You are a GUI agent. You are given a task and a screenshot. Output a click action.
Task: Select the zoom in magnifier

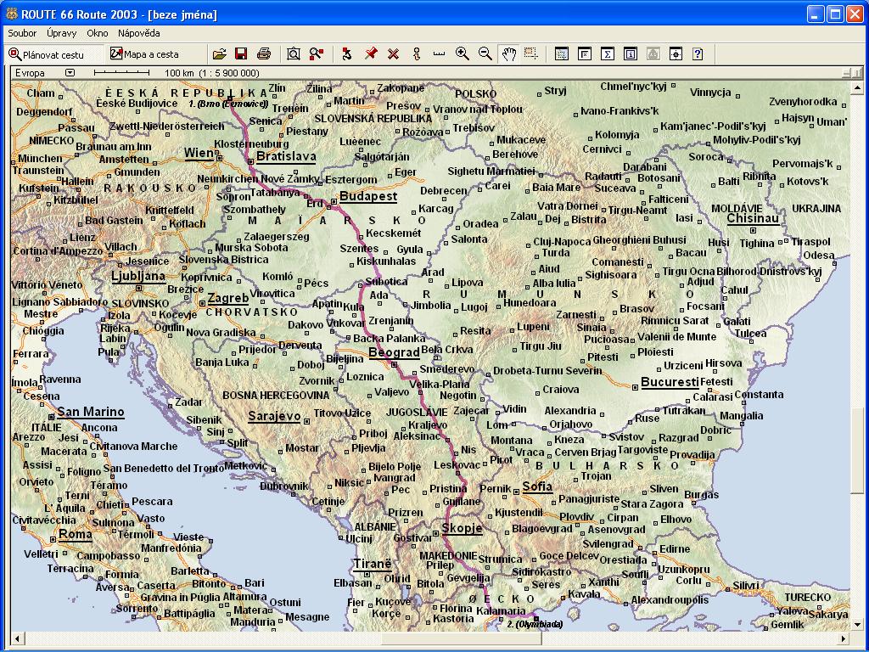click(462, 53)
